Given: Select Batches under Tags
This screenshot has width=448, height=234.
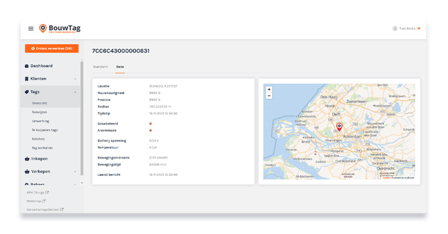Looking at the screenshot, I should [x=38, y=139].
